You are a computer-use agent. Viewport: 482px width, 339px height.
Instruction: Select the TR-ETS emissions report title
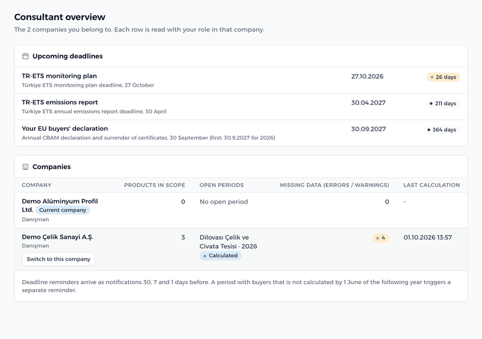pos(60,102)
